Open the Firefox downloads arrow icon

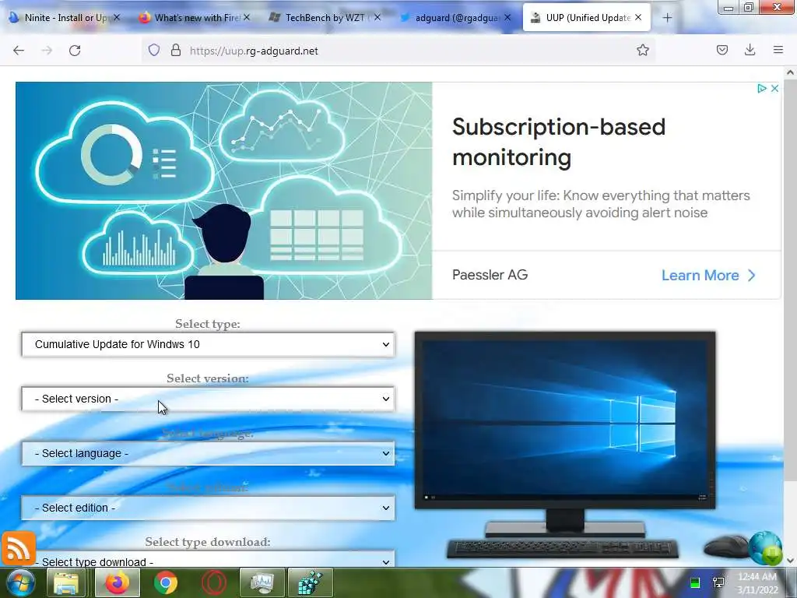[x=750, y=50]
